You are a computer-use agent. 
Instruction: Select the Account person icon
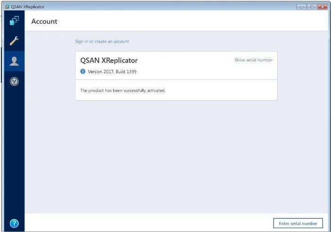pyautogui.click(x=14, y=61)
